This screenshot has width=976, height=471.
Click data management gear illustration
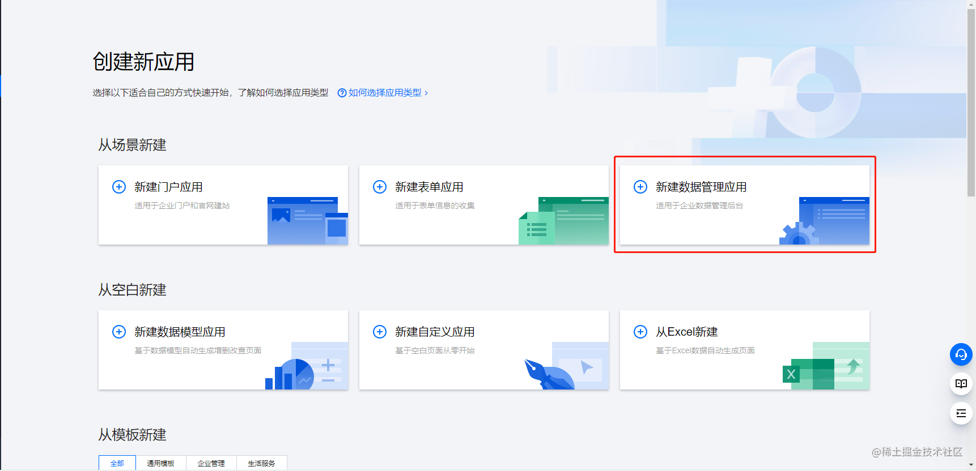click(x=824, y=221)
